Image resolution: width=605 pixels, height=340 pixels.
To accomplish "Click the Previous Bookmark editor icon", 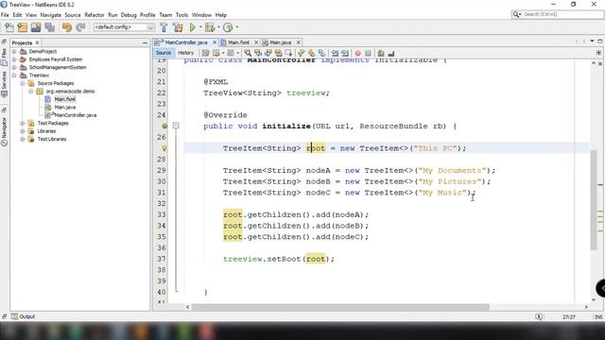I will [x=302, y=53].
